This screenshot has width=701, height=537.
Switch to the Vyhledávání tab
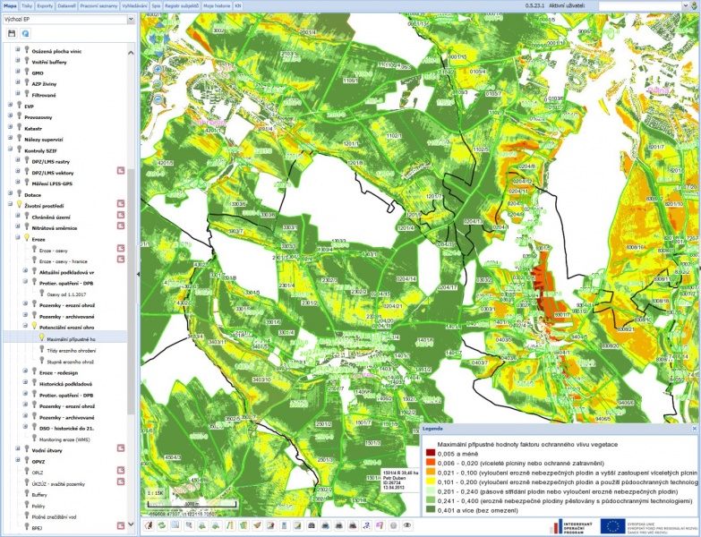tap(134, 5)
